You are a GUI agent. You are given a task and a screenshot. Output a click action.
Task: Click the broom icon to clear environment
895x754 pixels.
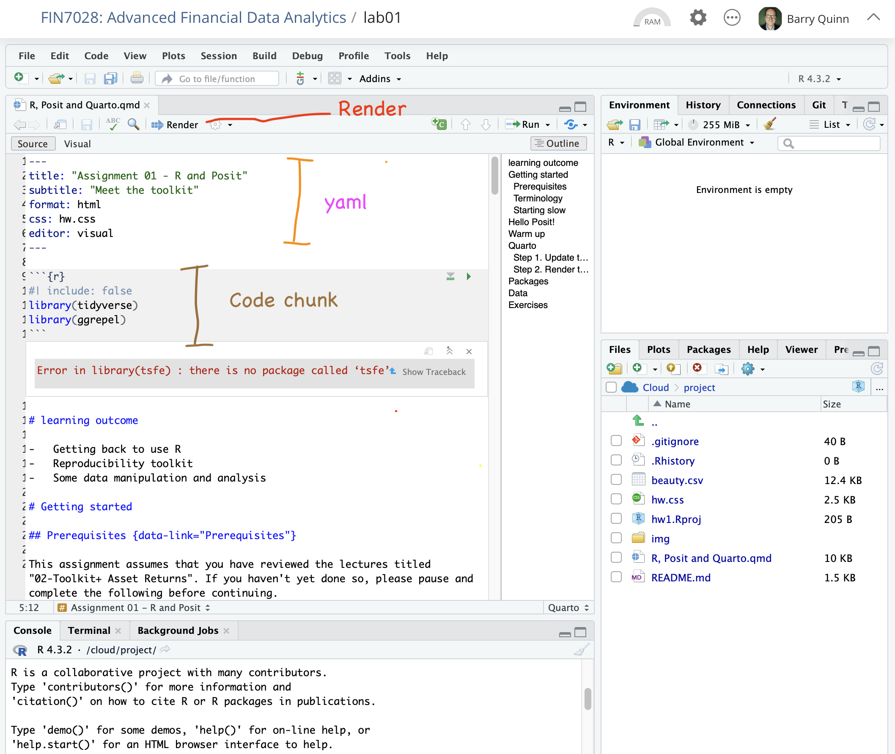[x=769, y=124]
